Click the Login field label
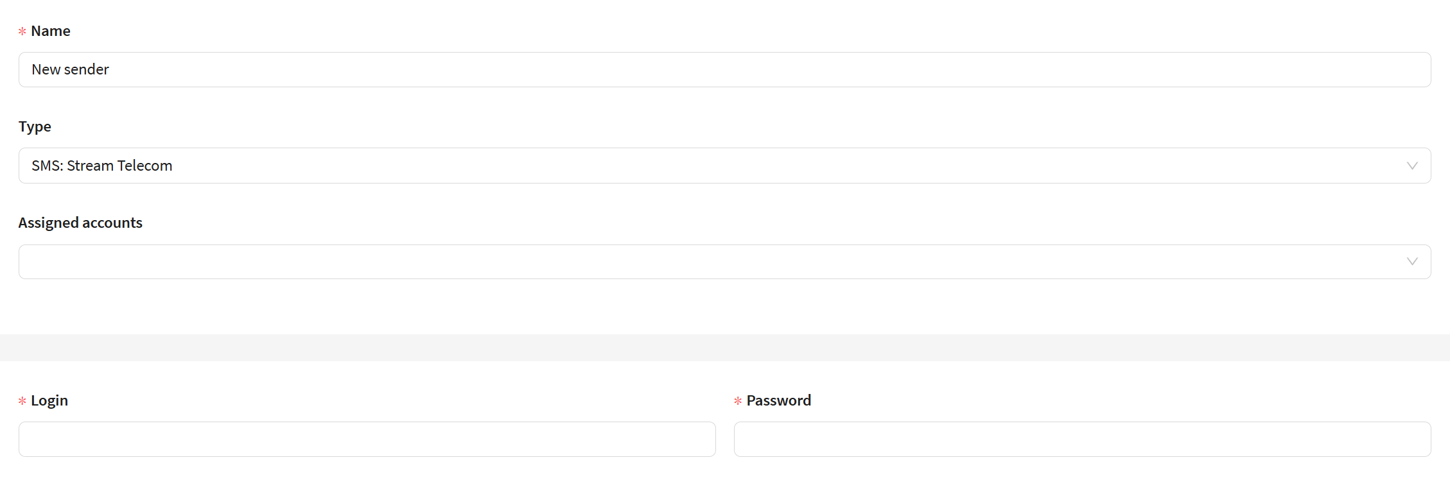Screen dimensions: 1450x496 49,400
